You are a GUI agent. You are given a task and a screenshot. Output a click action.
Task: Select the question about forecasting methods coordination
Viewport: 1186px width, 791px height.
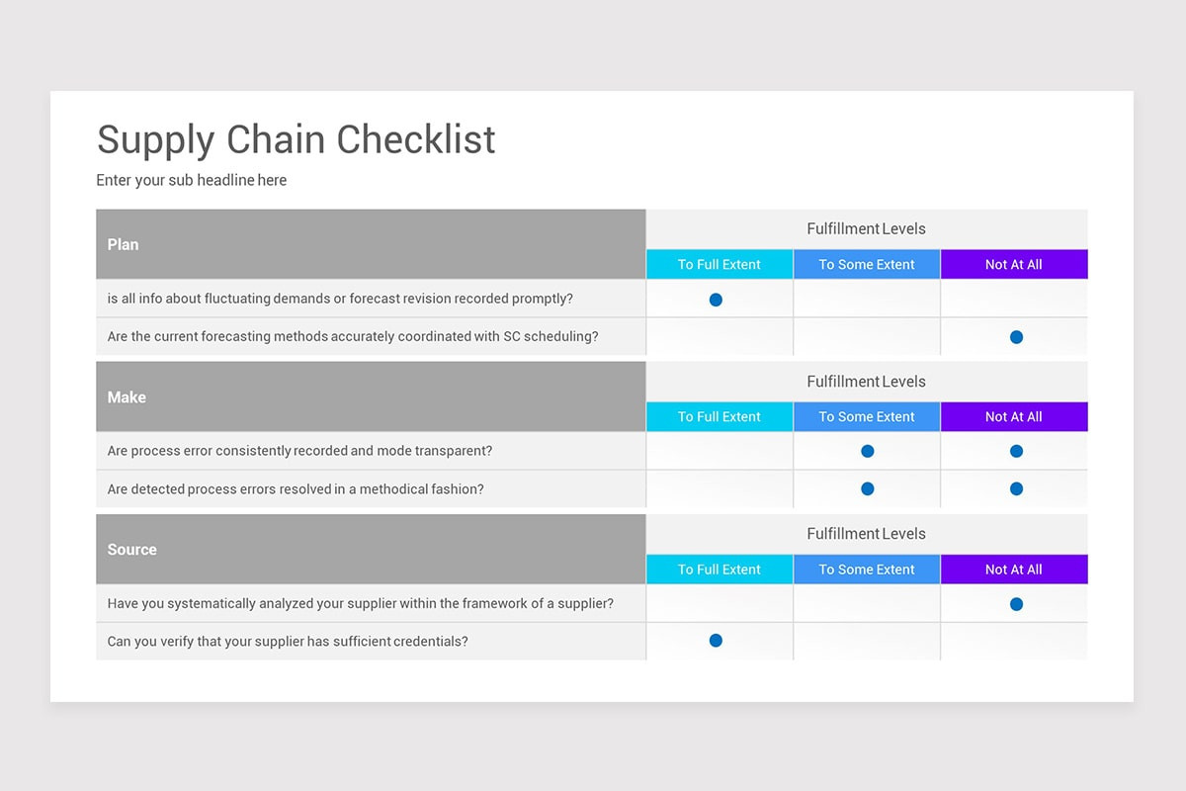pos(353,336)
